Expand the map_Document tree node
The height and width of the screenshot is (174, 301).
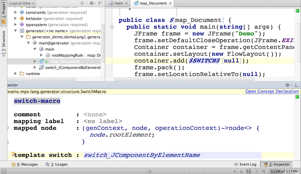[x=35, y=61]
